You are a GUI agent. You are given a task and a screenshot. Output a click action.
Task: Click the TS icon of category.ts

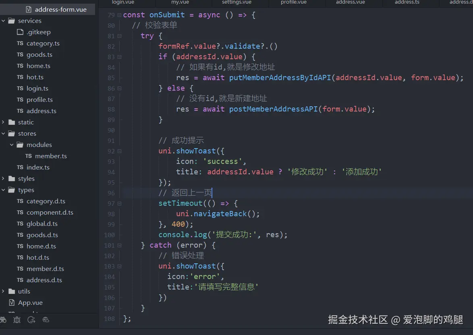click(x=20, y=43)
